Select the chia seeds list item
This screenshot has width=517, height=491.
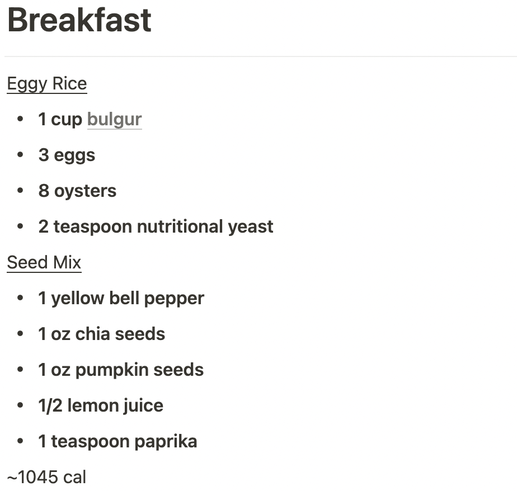(101, 334)
